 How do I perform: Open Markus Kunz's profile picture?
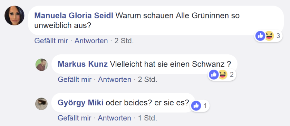[42, 65]
